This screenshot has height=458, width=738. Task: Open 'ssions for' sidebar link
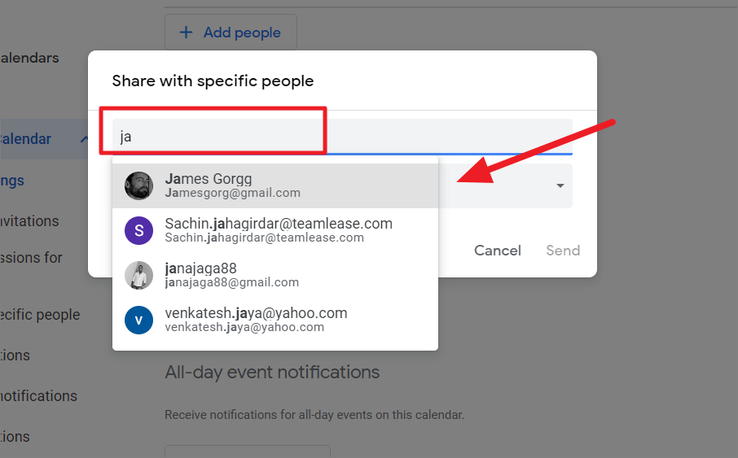(x=31, y=258)
